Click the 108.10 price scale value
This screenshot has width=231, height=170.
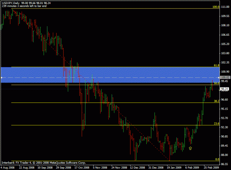225,25
